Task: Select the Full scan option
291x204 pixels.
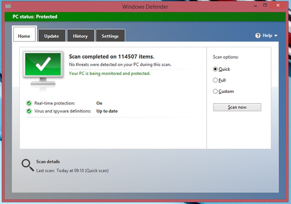Action: click(215, 80)
